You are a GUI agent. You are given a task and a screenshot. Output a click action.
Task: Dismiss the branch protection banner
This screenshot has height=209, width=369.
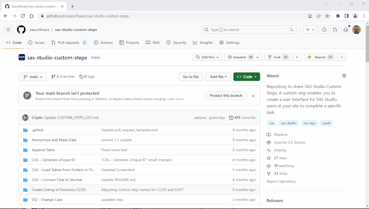(253, 96)
